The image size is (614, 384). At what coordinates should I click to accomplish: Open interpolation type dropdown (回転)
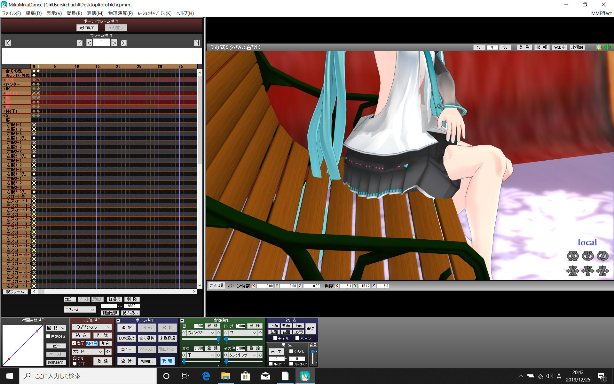[x=56, y=328]
